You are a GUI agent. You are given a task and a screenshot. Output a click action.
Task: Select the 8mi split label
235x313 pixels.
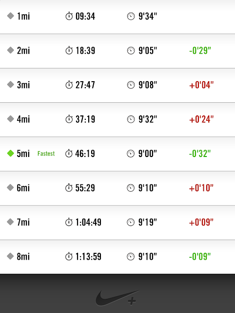click(x=23, y=256)
